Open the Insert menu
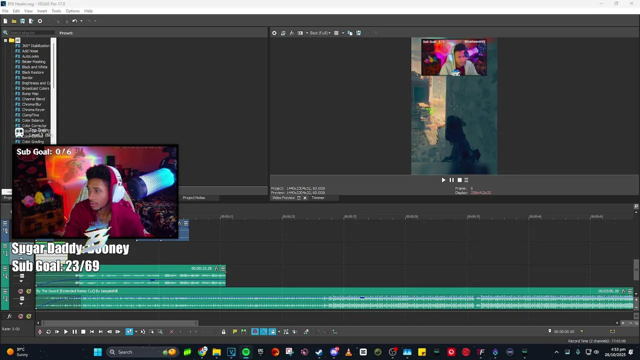The width and height of the screenshot is (640, 360). coord(42,11)
